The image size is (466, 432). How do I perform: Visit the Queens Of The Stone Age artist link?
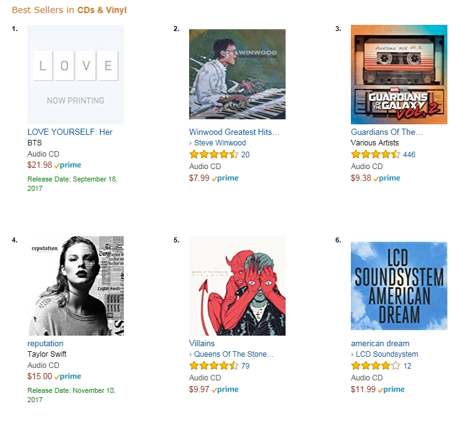click(234, 354)
